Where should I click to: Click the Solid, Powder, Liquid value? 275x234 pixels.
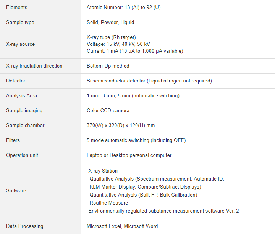point(110,23)
